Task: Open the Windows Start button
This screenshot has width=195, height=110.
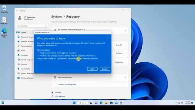Action: tap(74, 103)
